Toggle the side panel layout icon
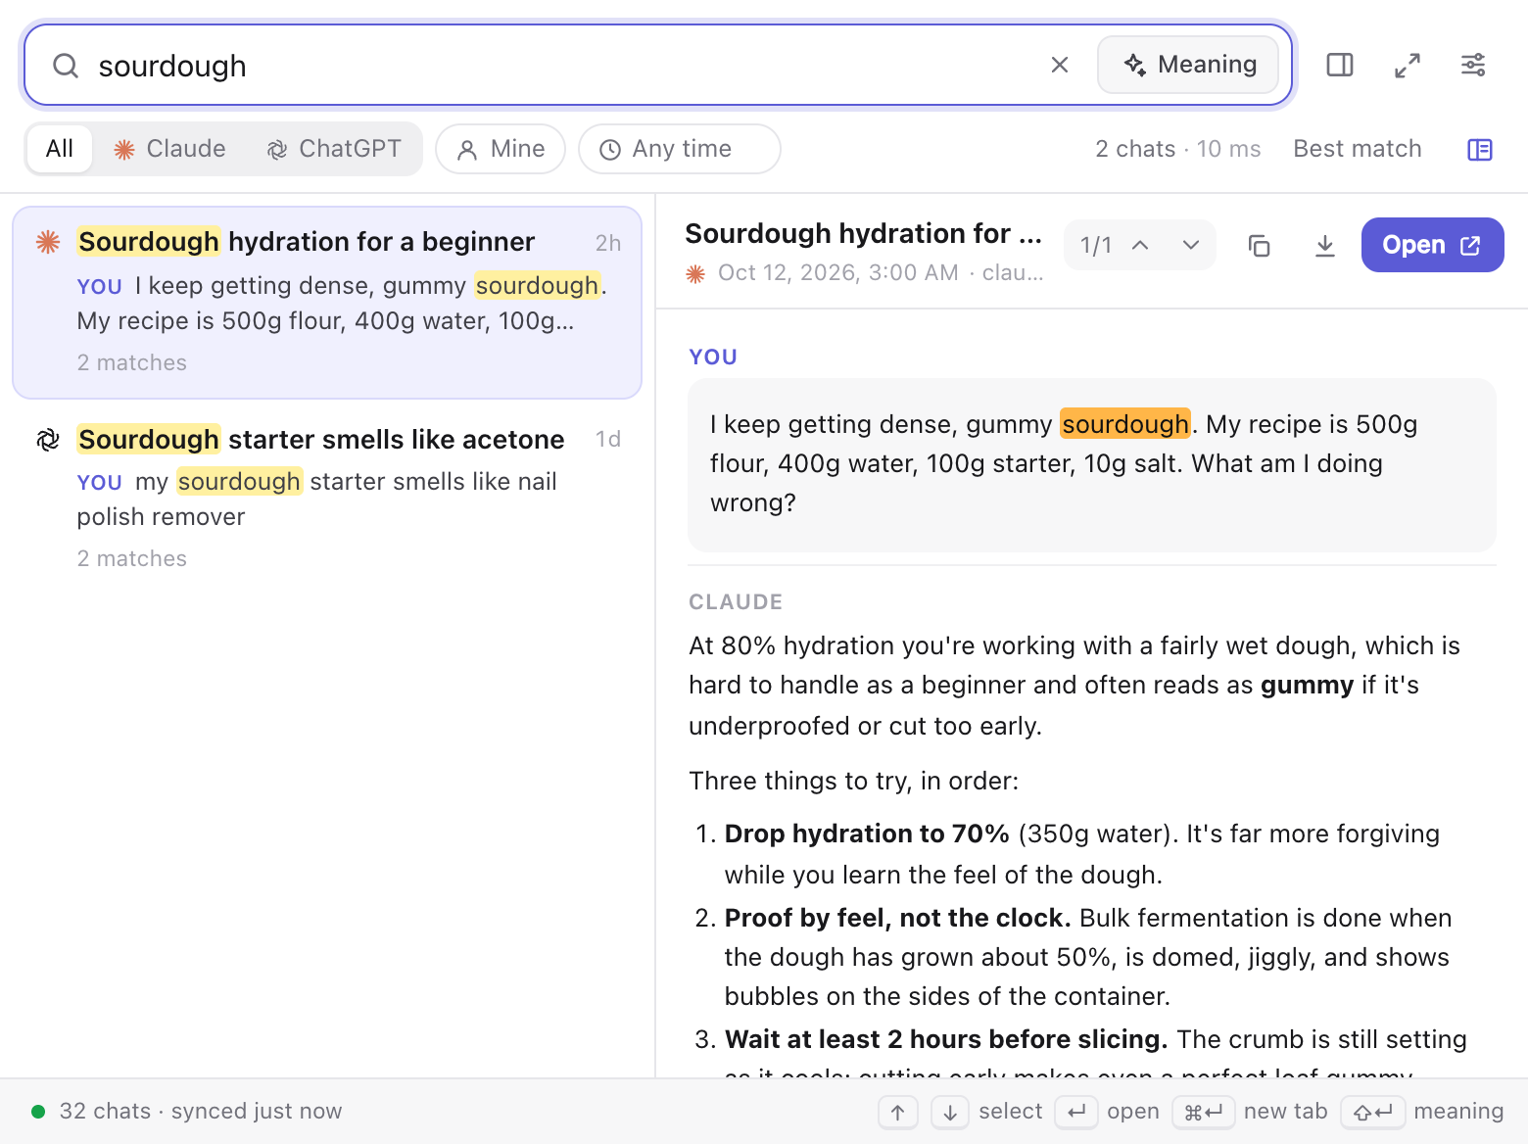 (1340, 65)
